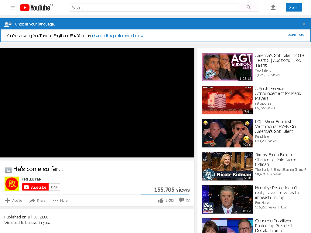Click the upload arrow icon

pyautogui.click(x=273, y=7)
